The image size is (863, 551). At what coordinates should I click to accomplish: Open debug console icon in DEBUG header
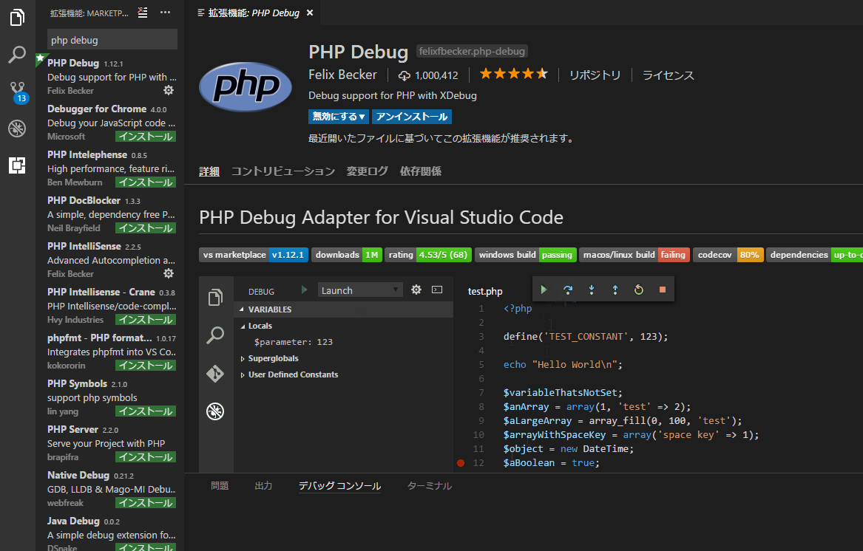coord(437,290)
